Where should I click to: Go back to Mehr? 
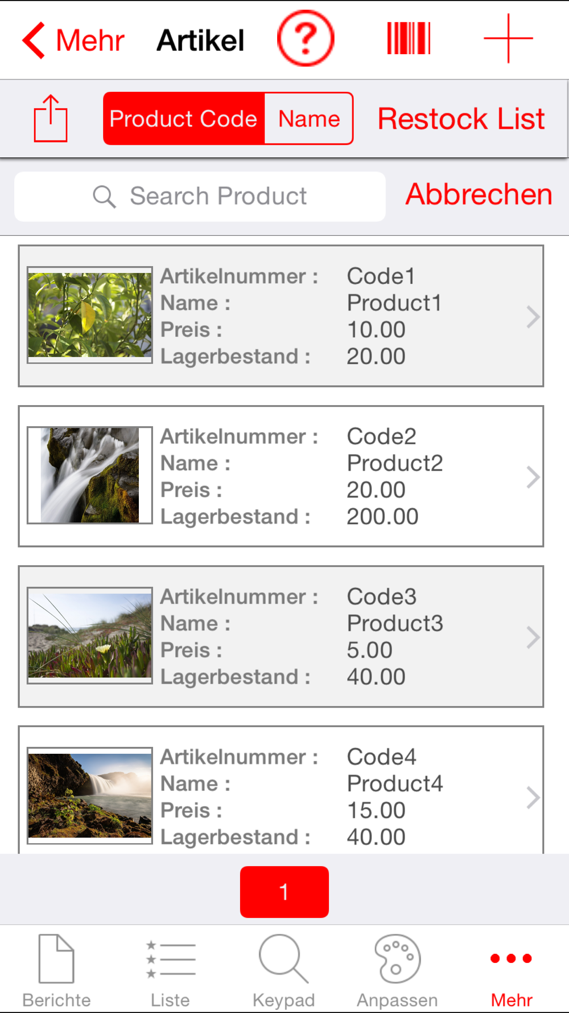tap(73, 40)
